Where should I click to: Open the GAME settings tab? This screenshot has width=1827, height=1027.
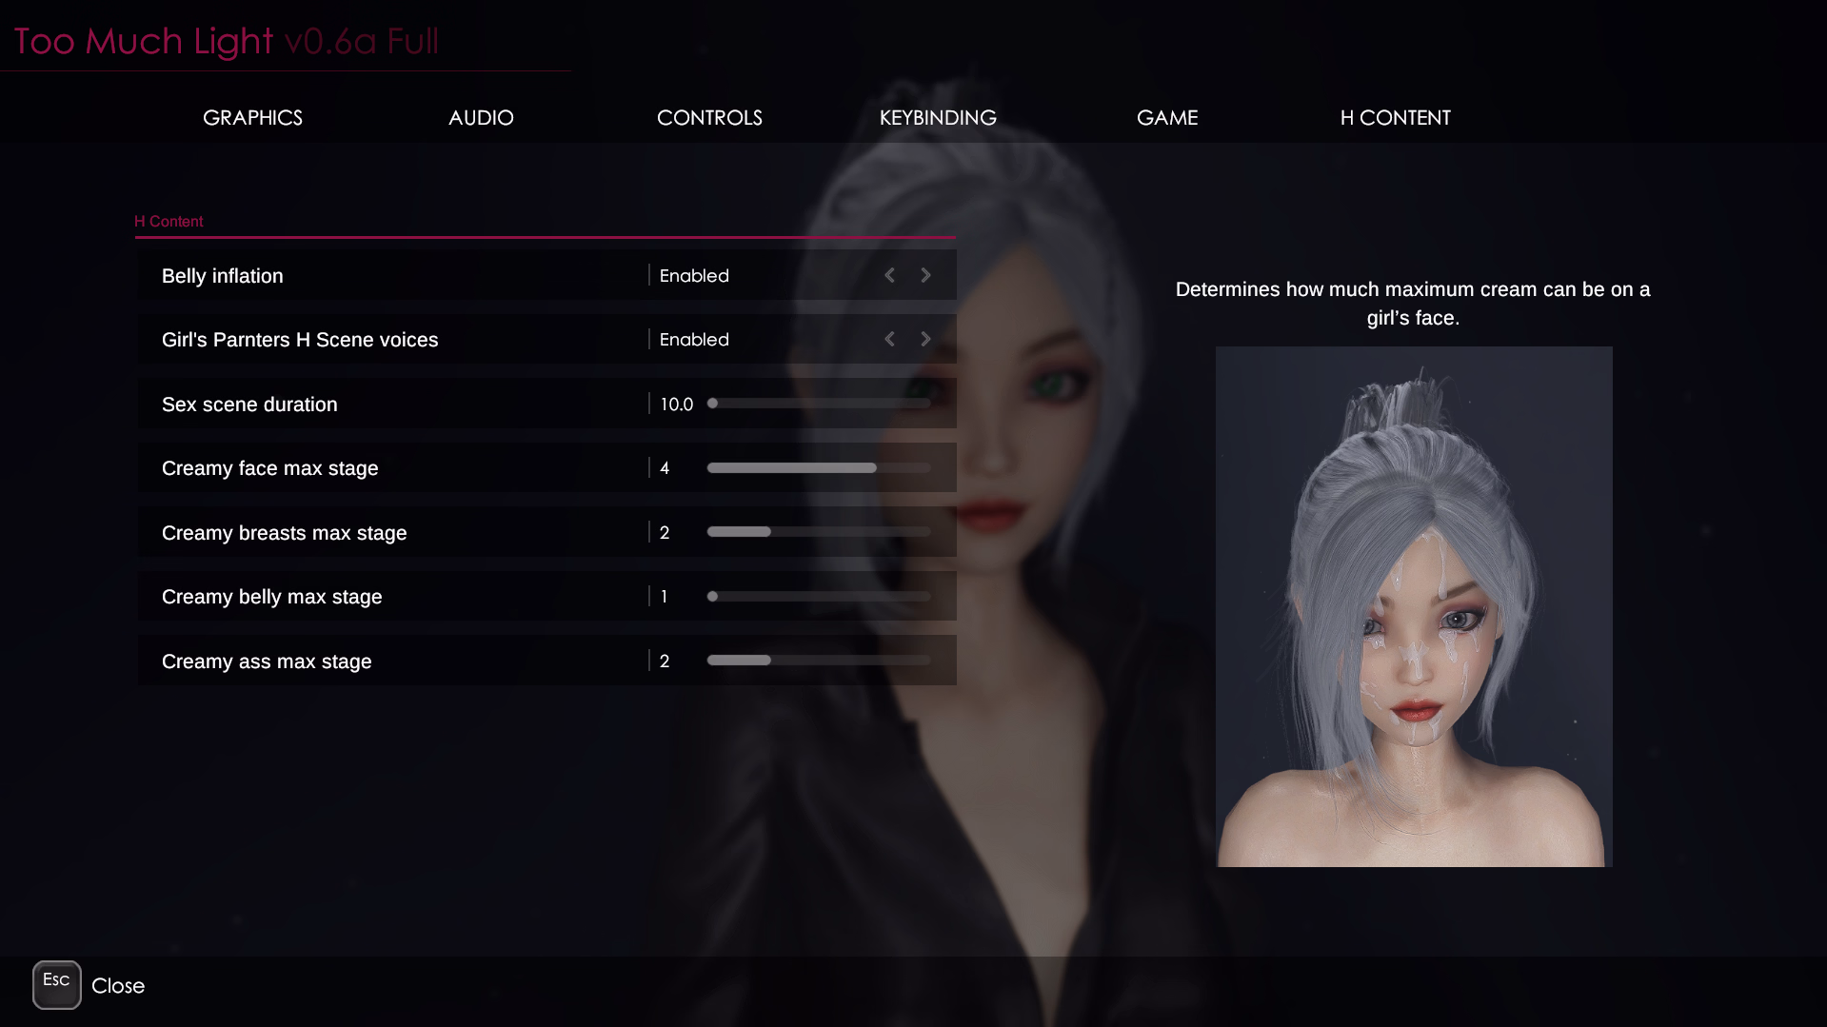tap(1166, 117)
